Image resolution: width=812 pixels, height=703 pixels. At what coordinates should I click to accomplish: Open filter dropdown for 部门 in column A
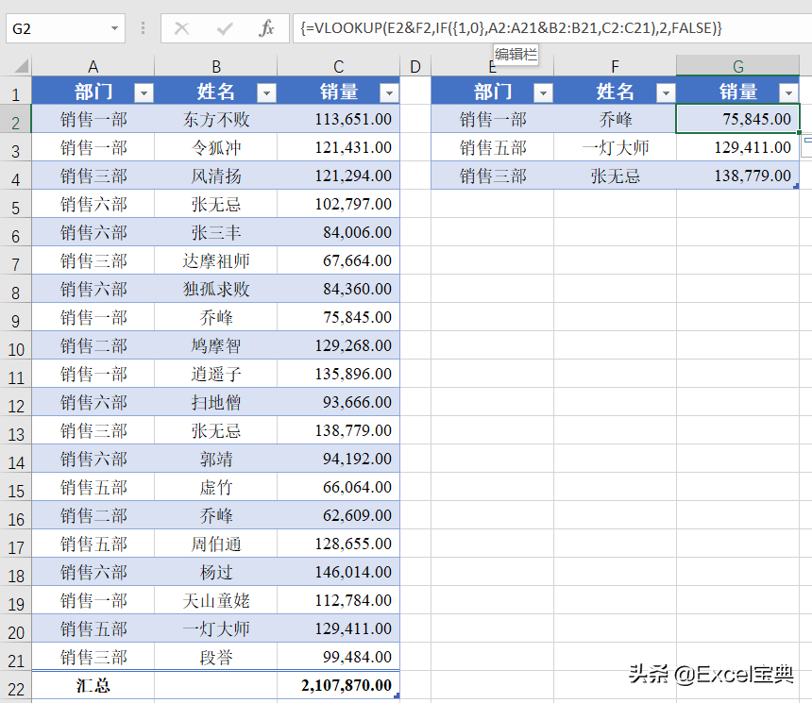click(144, 92)
